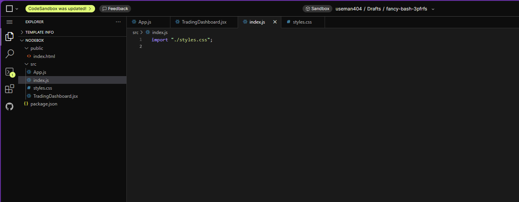Open Explorer more actions ellipsis
This screenshot has width=519, height=202.
pyautogui.click(x=118, y=22)
